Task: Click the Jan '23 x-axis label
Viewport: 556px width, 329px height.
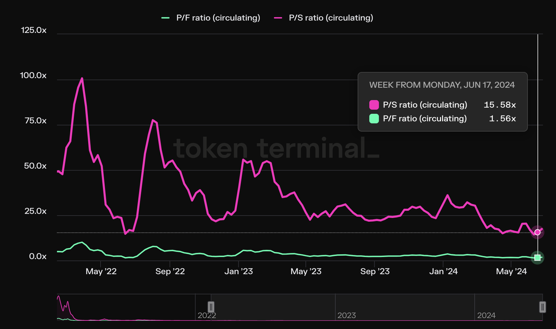Action: coord(238,272)
